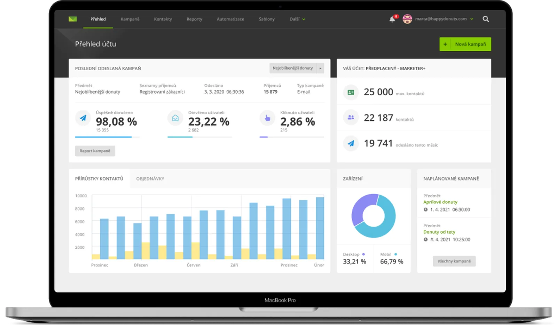The height and width of the screenshot is (325, 557).
Task: Go to the Reporty menu item
Action: coord(194,19)
